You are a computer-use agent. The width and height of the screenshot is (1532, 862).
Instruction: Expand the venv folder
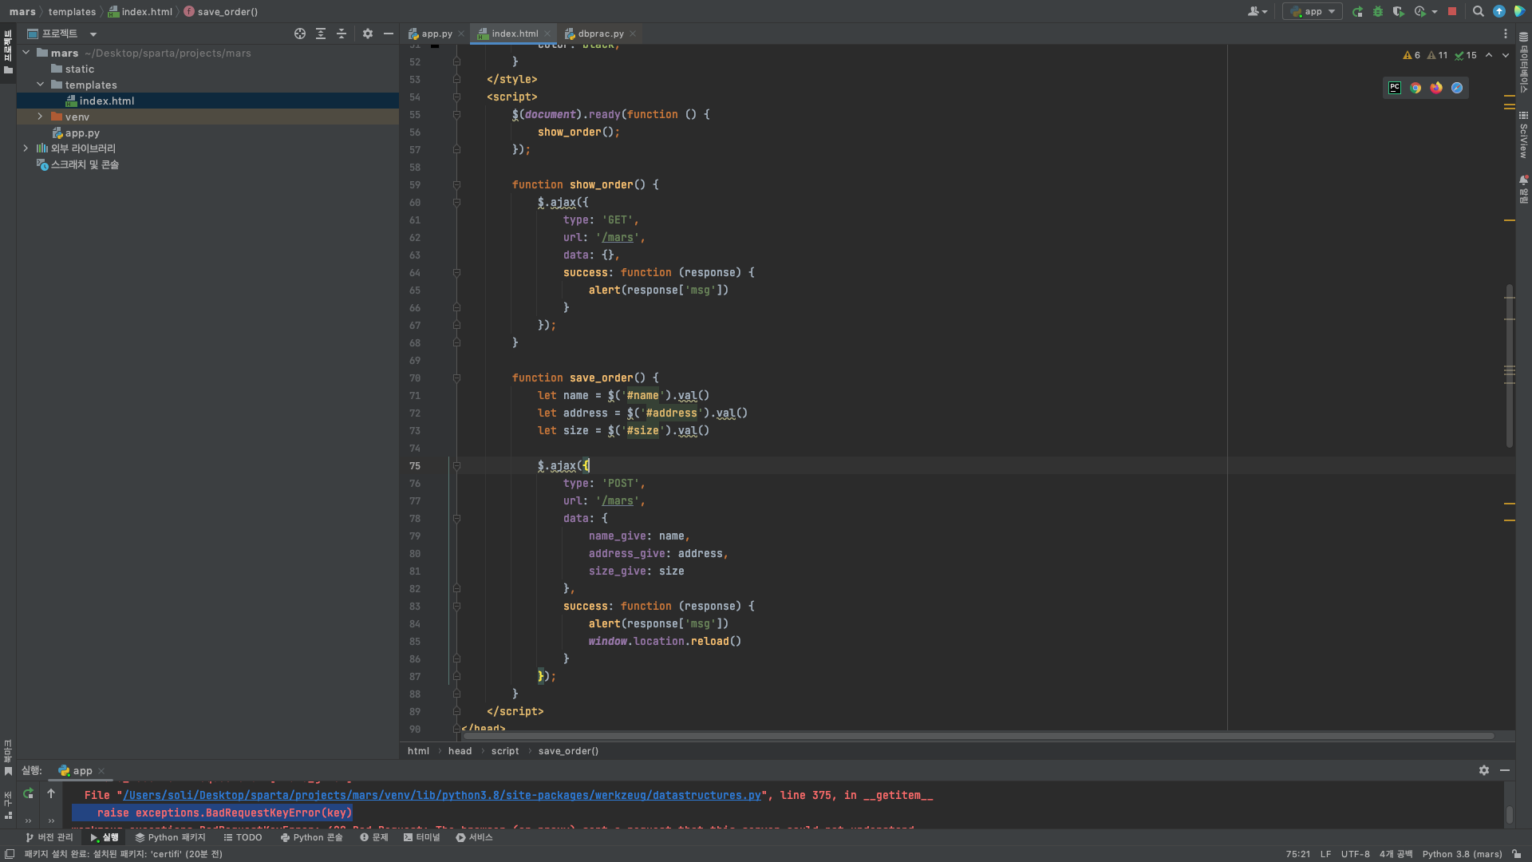coord(41,117)
